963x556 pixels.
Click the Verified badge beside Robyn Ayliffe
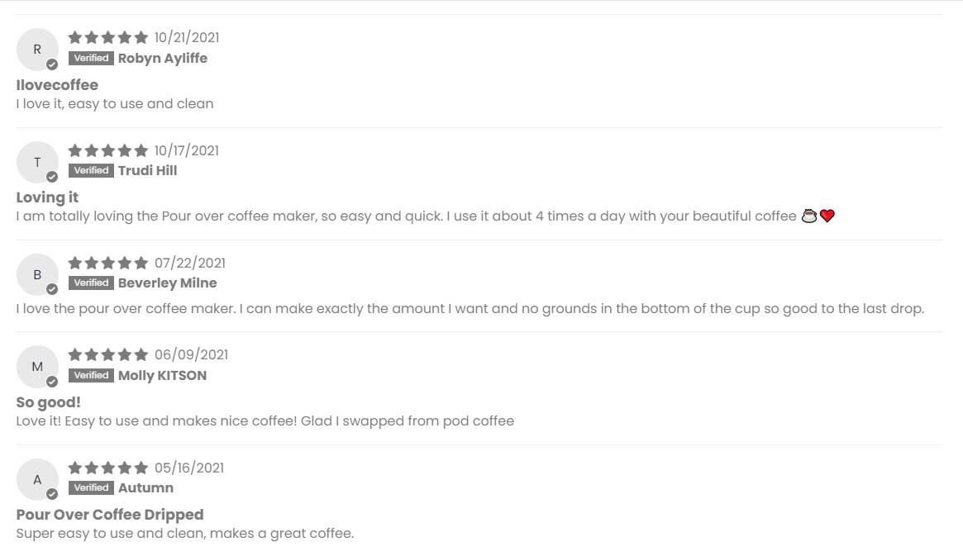point(91,58)
